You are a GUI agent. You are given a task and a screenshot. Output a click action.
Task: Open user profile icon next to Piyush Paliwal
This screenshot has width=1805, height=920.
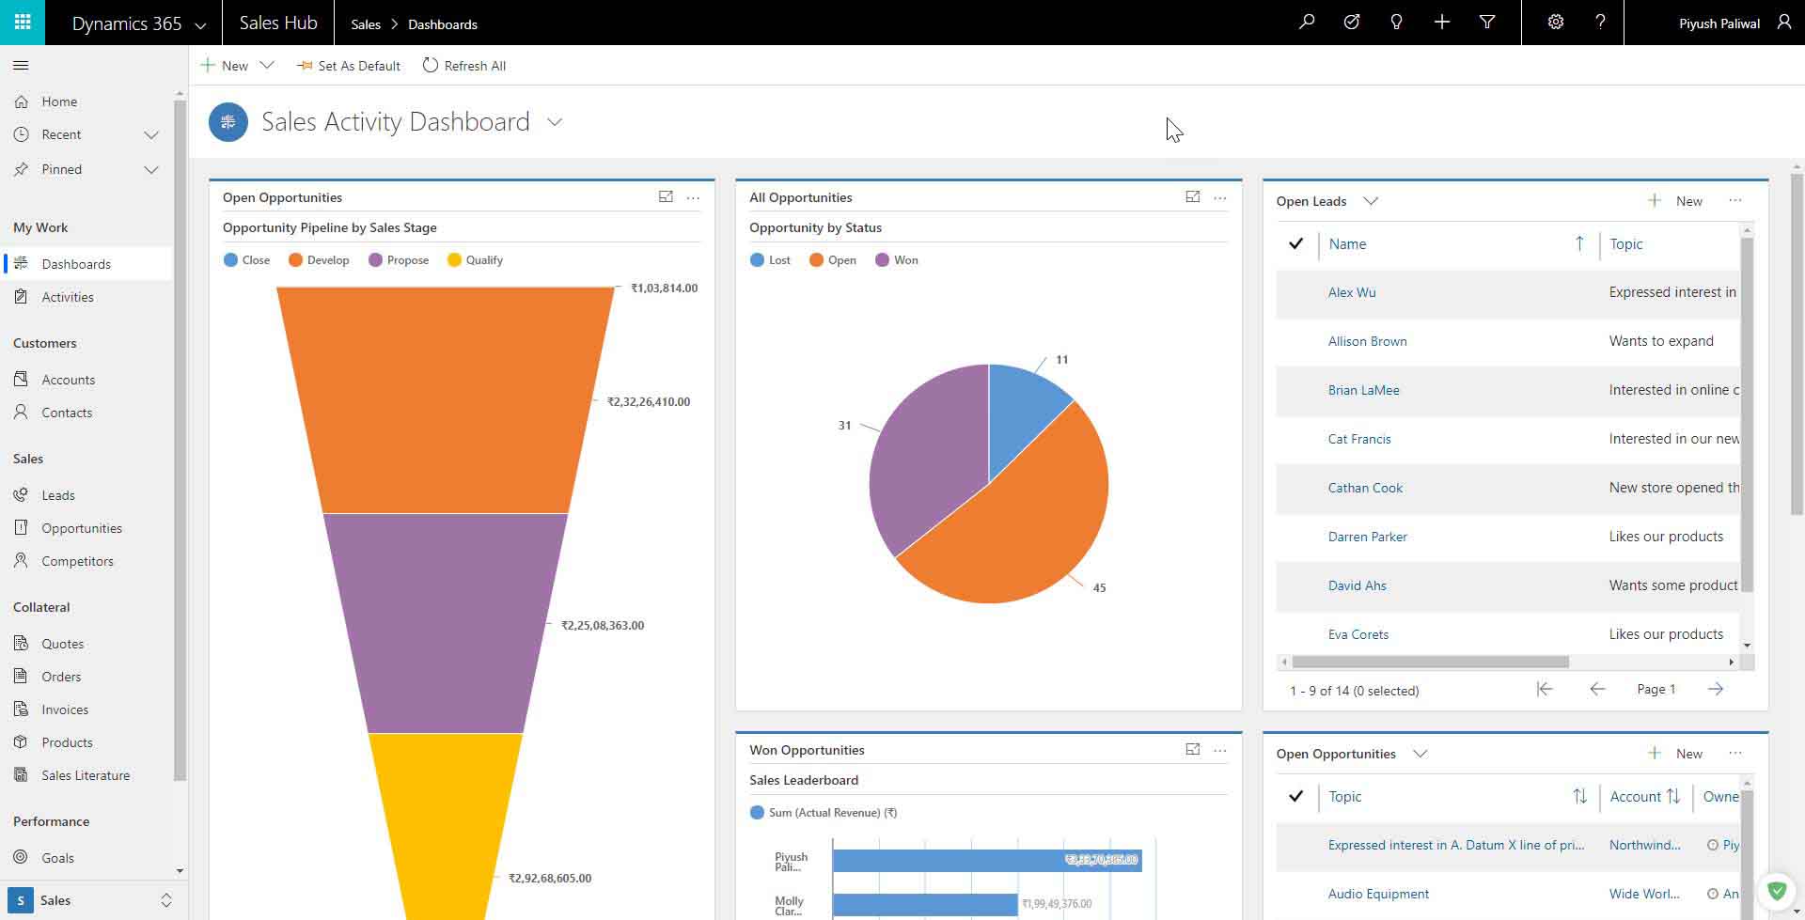click(x=1784, y=22)
